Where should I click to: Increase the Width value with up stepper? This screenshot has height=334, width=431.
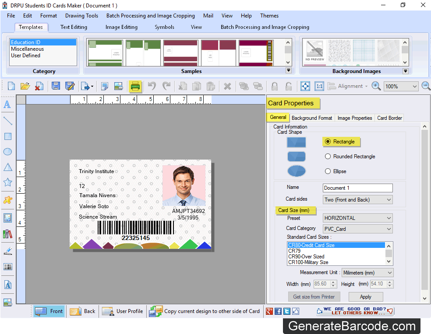[x=333, y=282]
